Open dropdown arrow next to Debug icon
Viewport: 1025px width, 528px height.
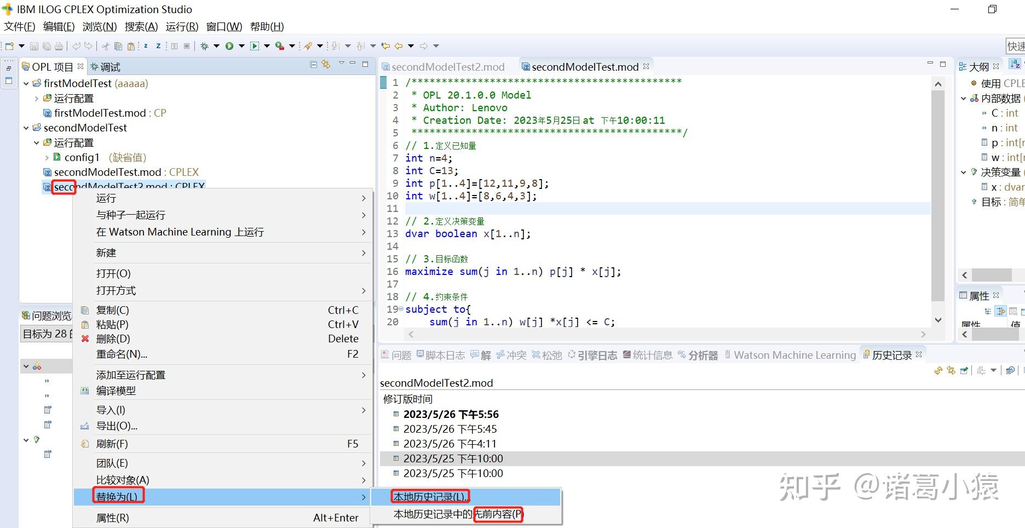pyautogui.click(x=216, y=46)
